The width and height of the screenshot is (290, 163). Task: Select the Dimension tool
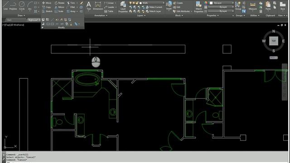pyautogui.click(x=98, y=5)
